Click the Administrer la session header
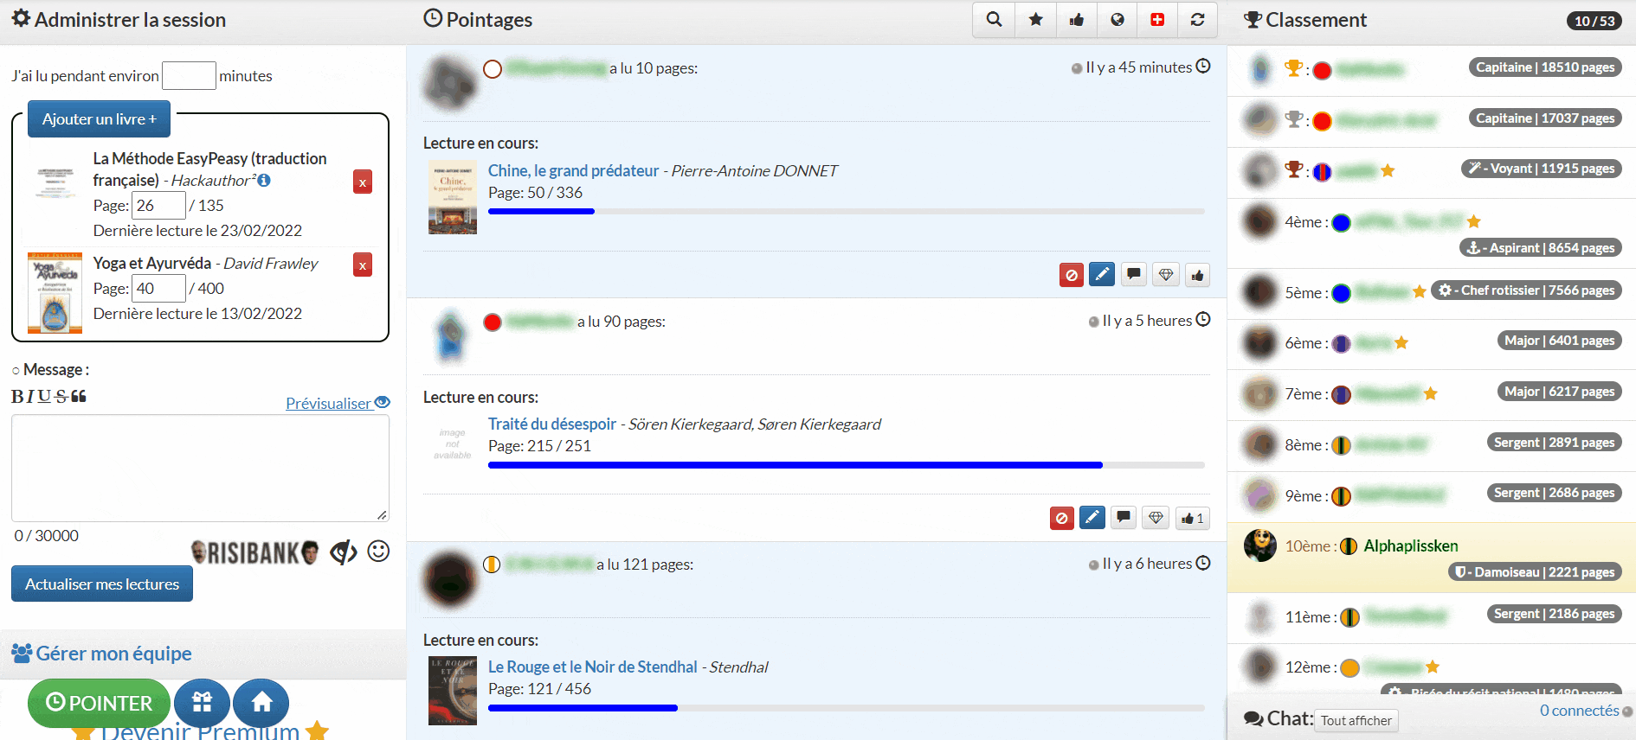 point(130,20)
